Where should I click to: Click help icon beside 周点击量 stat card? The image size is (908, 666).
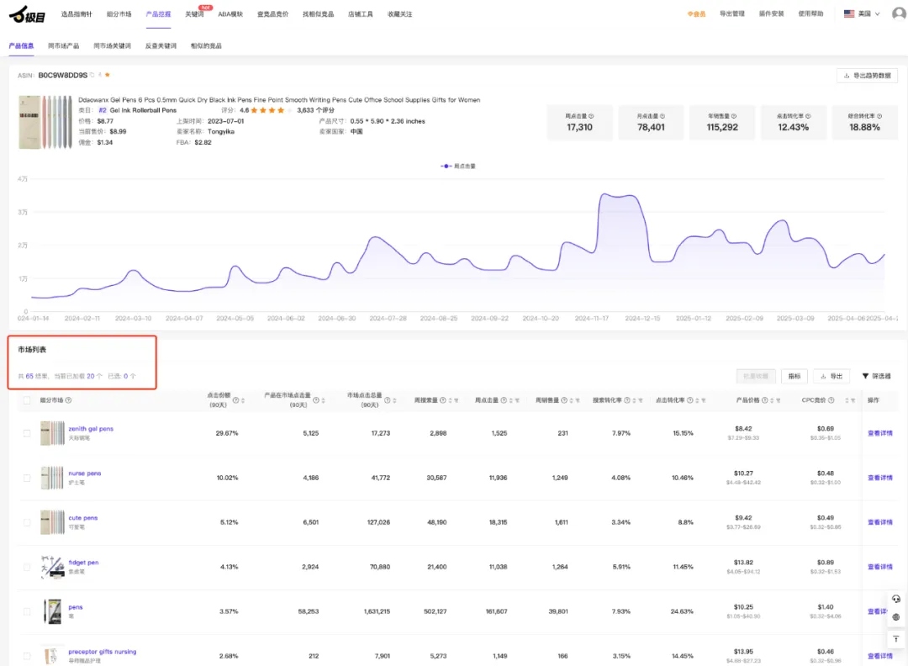[591, 116]
